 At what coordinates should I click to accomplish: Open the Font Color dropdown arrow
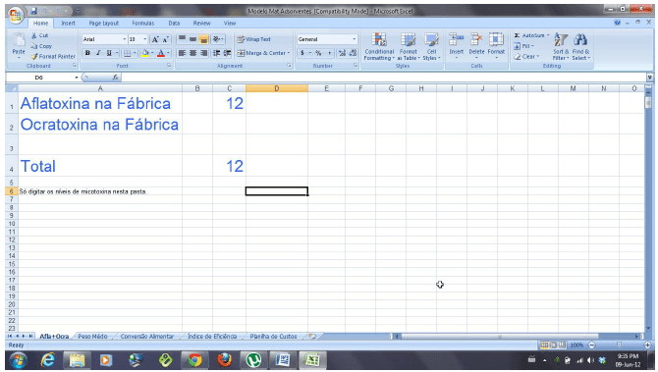click(x=168, y=53)
